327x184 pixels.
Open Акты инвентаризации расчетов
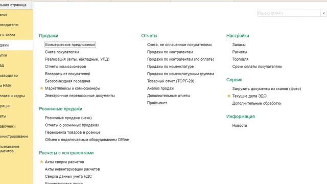pos(73,169)
